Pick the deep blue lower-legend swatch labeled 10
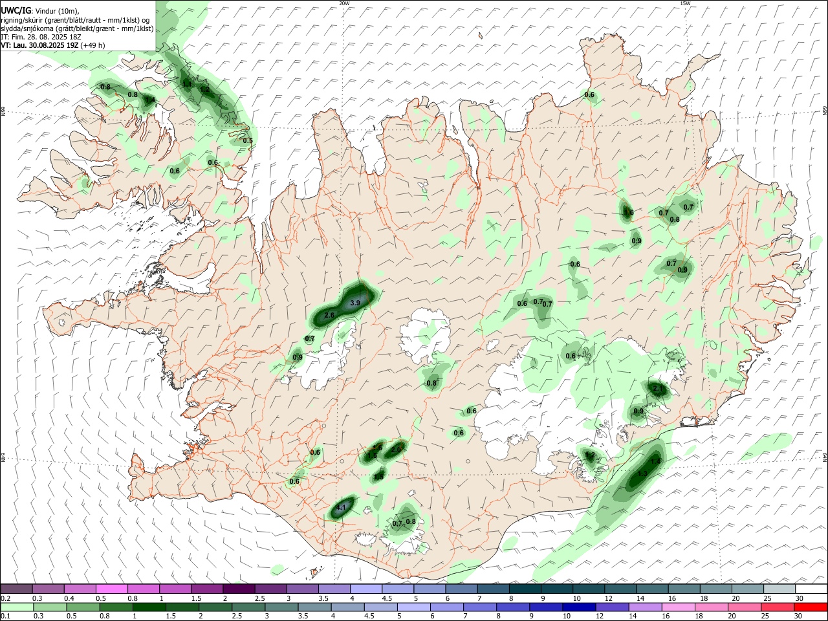Screen dimensions: 828x621 click(x=578, y=607)
